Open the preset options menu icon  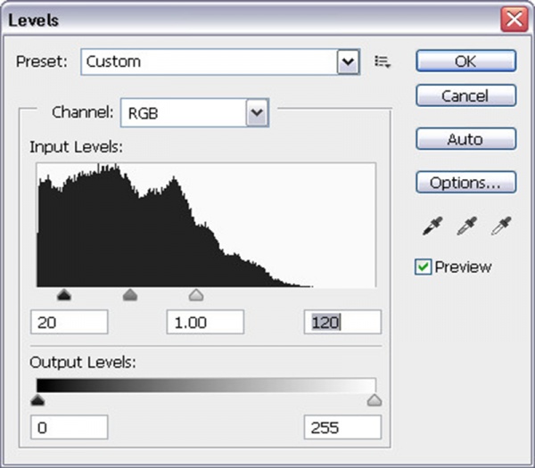point(383,62)
